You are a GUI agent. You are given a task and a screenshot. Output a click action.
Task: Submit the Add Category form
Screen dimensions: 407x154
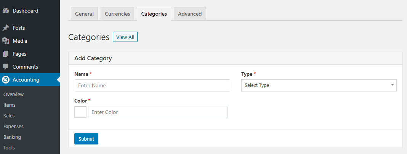pyautogui.click(x=86, y=139)
